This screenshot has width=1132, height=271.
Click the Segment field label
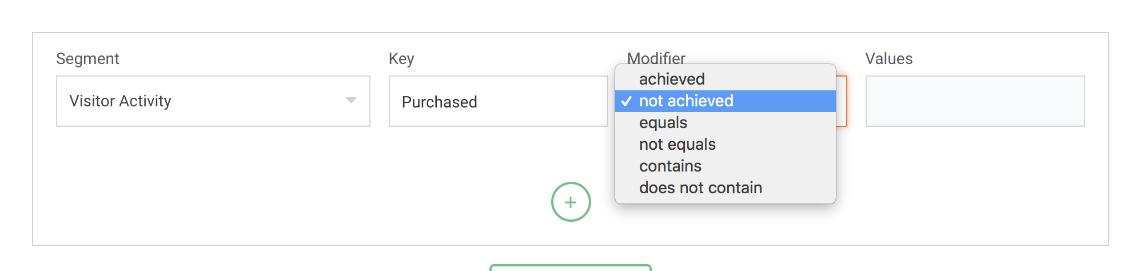pos(87,59)
